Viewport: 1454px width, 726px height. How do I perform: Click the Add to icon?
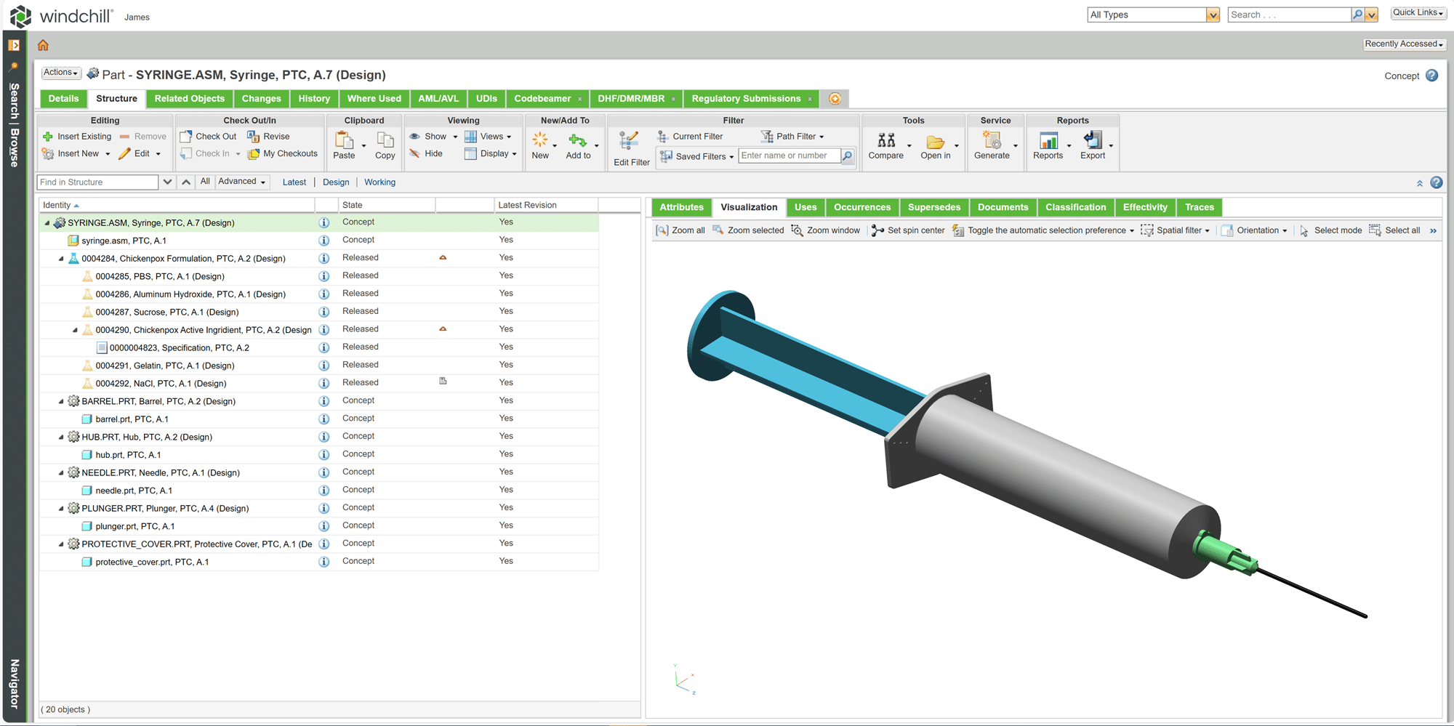tap(578, 140)
